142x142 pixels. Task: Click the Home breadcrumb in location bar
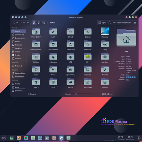click(52, 23)
